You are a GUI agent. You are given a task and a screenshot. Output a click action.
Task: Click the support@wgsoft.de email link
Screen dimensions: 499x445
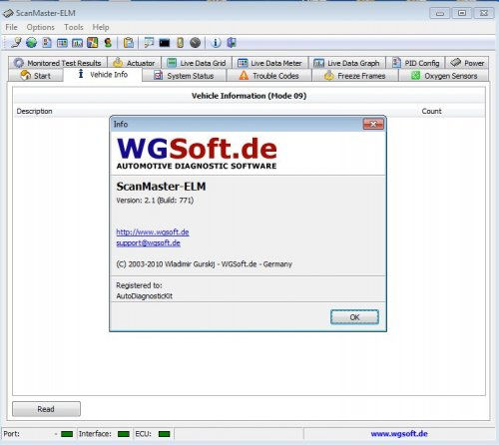(149, 243)
